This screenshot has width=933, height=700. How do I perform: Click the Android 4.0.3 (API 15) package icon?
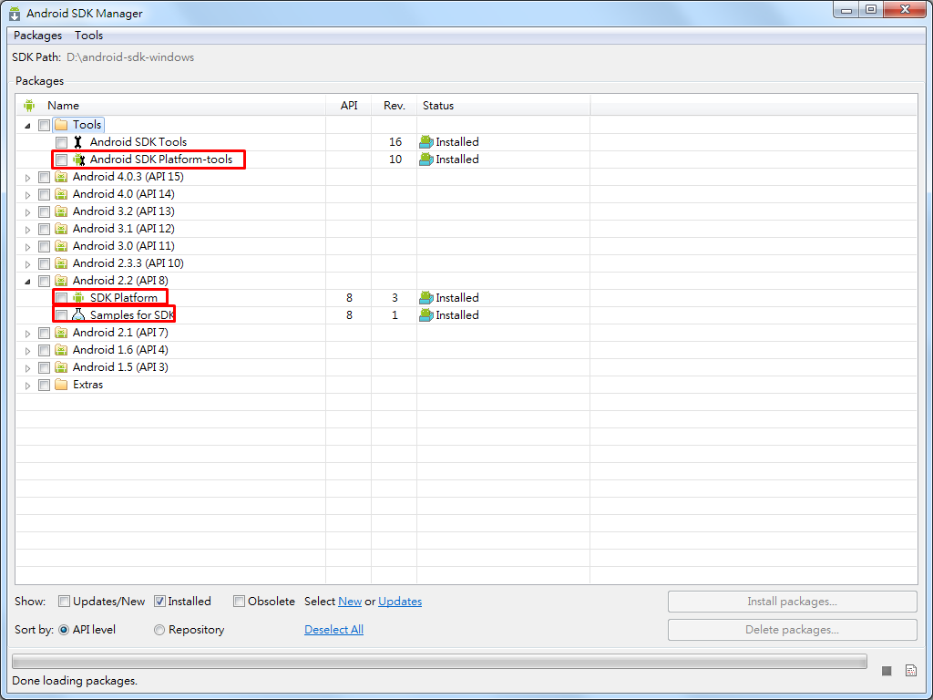61,177
